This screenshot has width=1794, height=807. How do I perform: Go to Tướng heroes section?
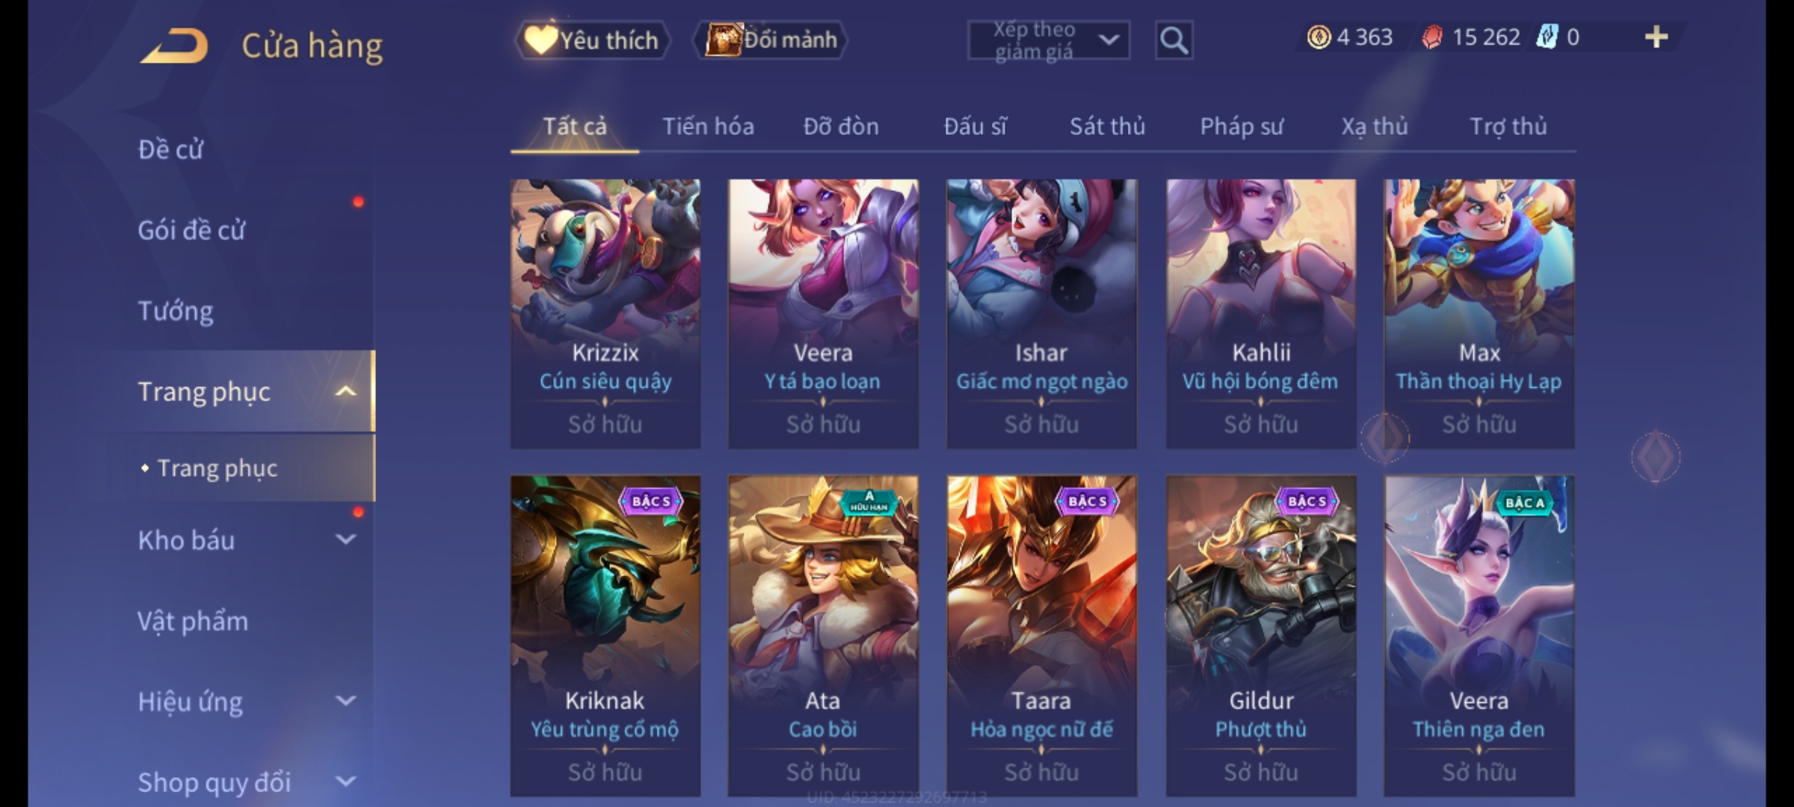click(x=176, y=311)
